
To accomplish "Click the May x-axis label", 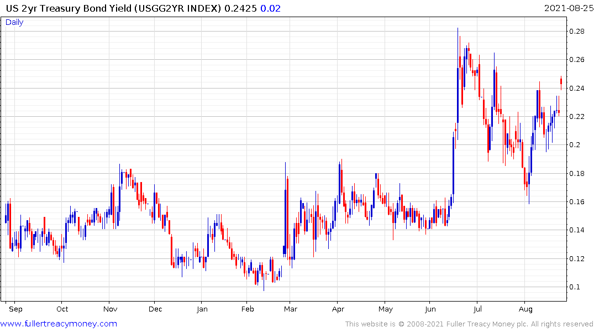I will (385, 309).
